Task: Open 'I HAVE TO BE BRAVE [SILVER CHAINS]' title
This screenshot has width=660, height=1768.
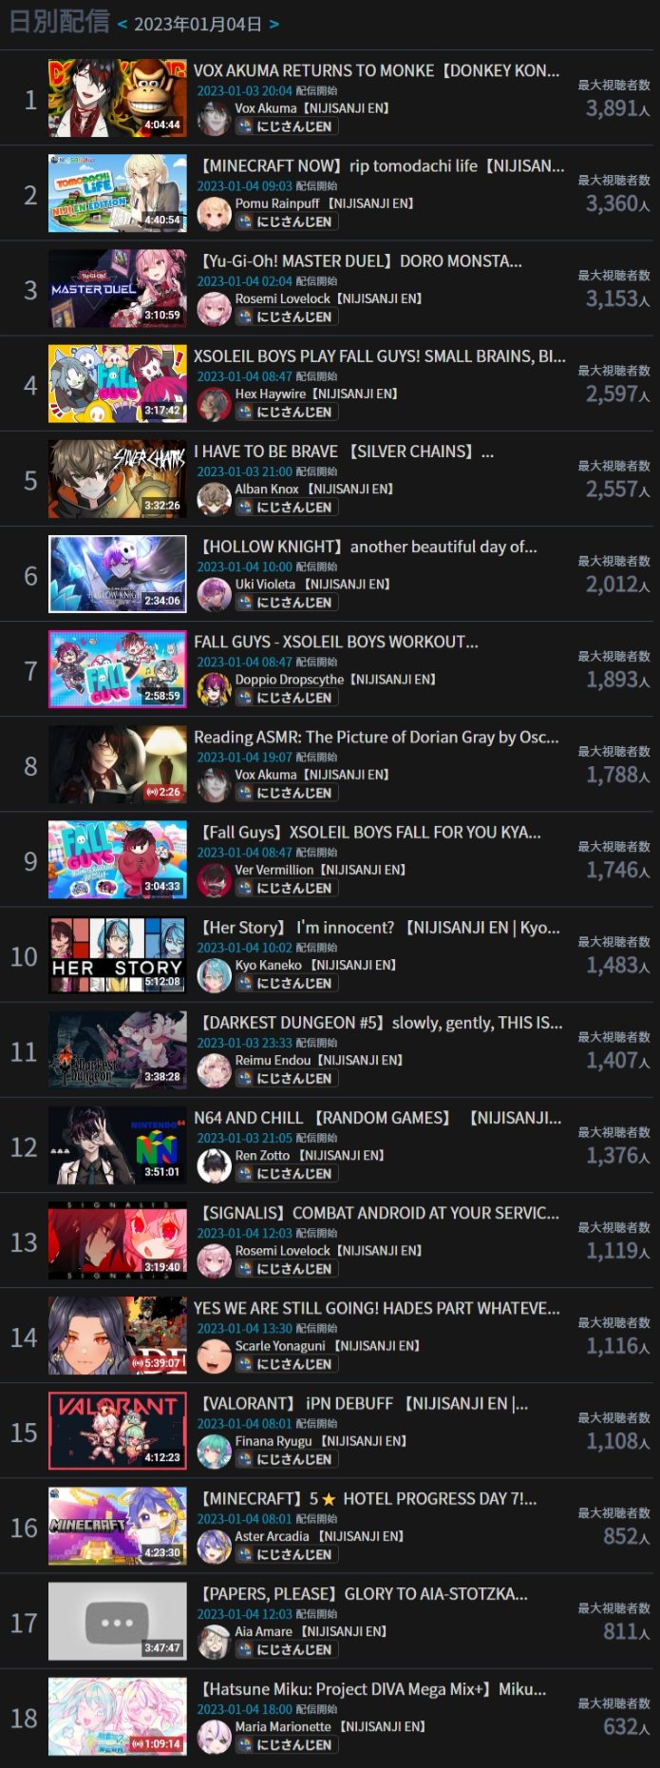Action: pos(344,452)
